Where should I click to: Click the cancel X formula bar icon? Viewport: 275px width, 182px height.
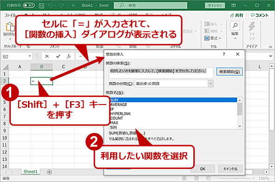point(47,56)
